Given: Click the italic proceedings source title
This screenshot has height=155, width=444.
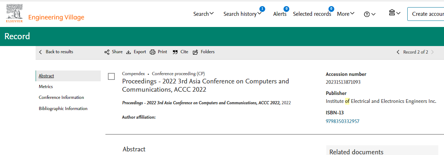Looking at the screenshot, I should tap(201, 103).
